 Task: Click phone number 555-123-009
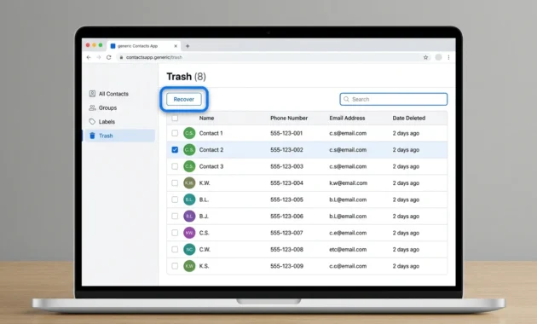286,266
